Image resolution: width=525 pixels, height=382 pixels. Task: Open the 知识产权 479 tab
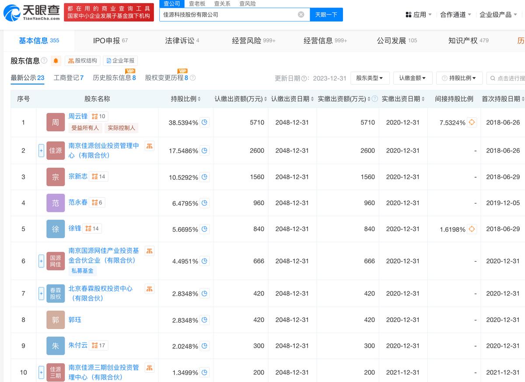click(469, 41)
